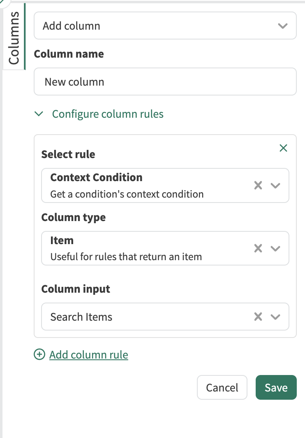
Task: Save the new column
Action: [x=276, y=387]
